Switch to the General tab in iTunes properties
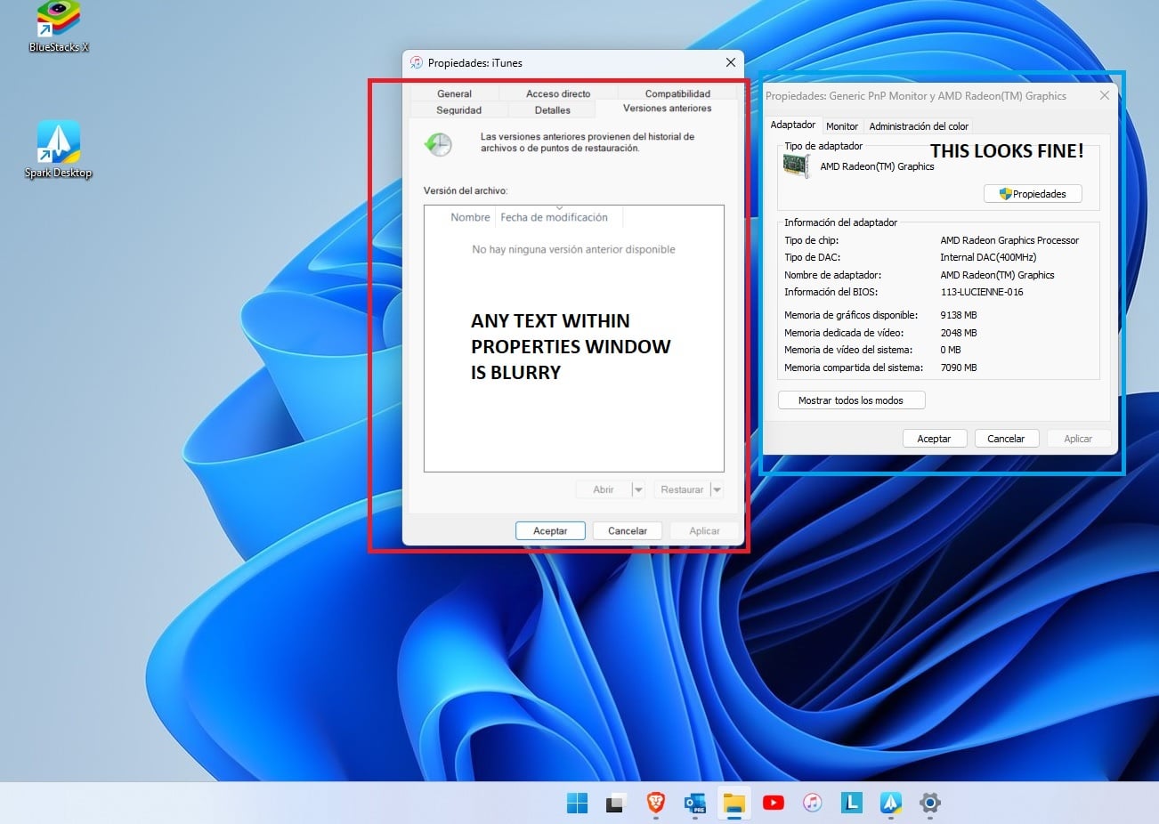This screenshot has height=824, width=1159. tap(454, 93)
